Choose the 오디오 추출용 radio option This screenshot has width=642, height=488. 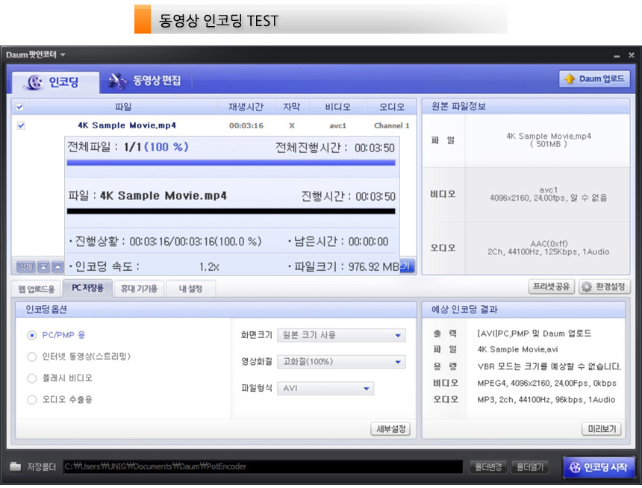[32, 400]
